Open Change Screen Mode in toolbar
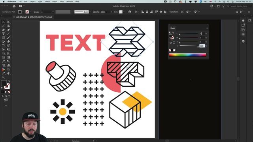Viewport: 253px width, 142px height. coord(6,100)
